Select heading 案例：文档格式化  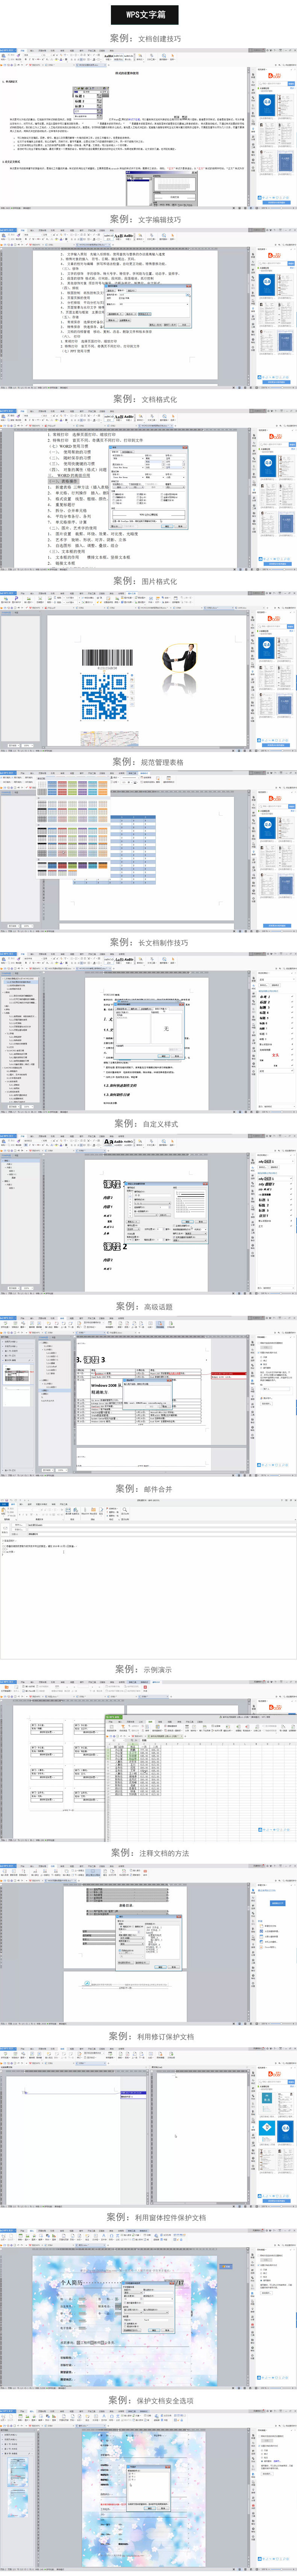[x=146, y=399]
